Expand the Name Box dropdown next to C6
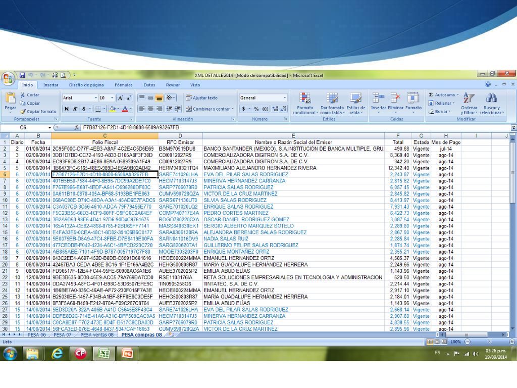The width and height of the screenshot is (517, 388). click(x=50, y=128)
